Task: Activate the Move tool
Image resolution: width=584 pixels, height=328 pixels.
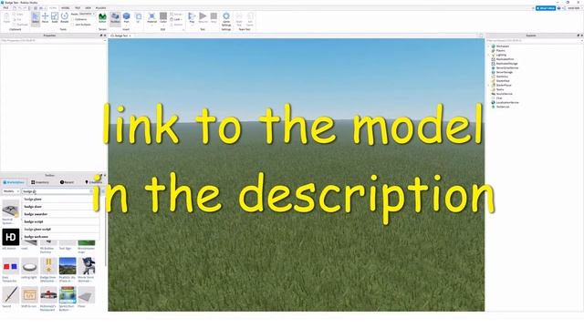Action: 45,17
